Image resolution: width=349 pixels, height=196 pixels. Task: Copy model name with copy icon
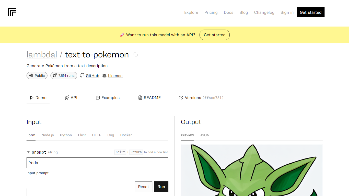point(135,55)
